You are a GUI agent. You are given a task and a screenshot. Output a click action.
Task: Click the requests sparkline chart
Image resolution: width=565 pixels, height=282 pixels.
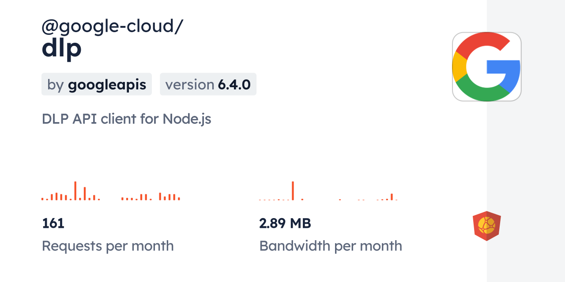110,194
